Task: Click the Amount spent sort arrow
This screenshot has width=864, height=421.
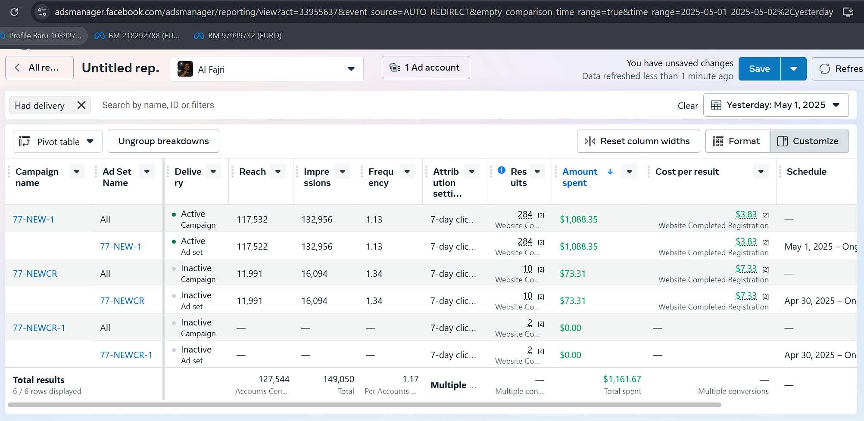Action: coord(610,171)
